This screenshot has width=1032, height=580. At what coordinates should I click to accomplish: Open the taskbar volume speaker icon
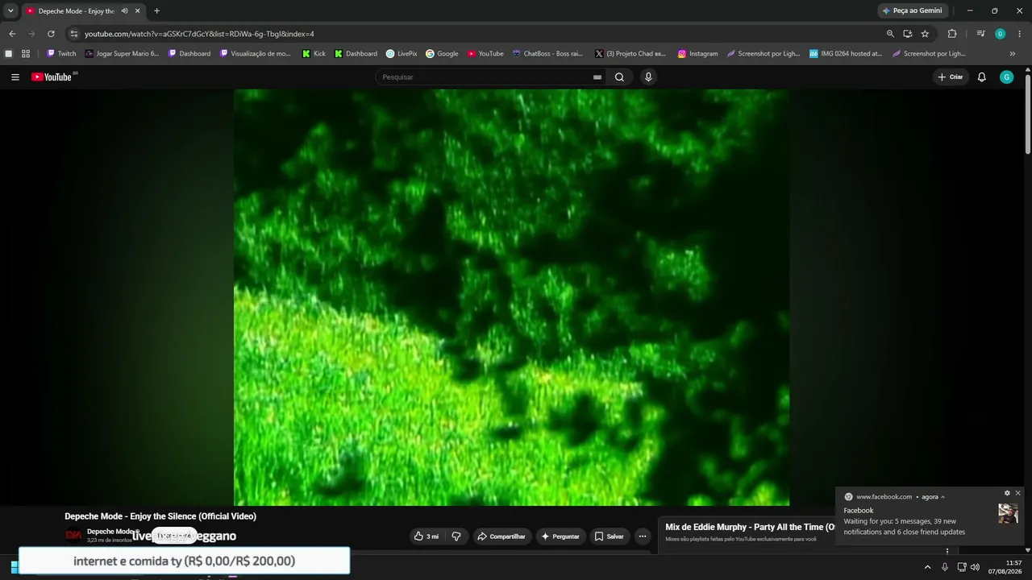(x=976, y=567)
